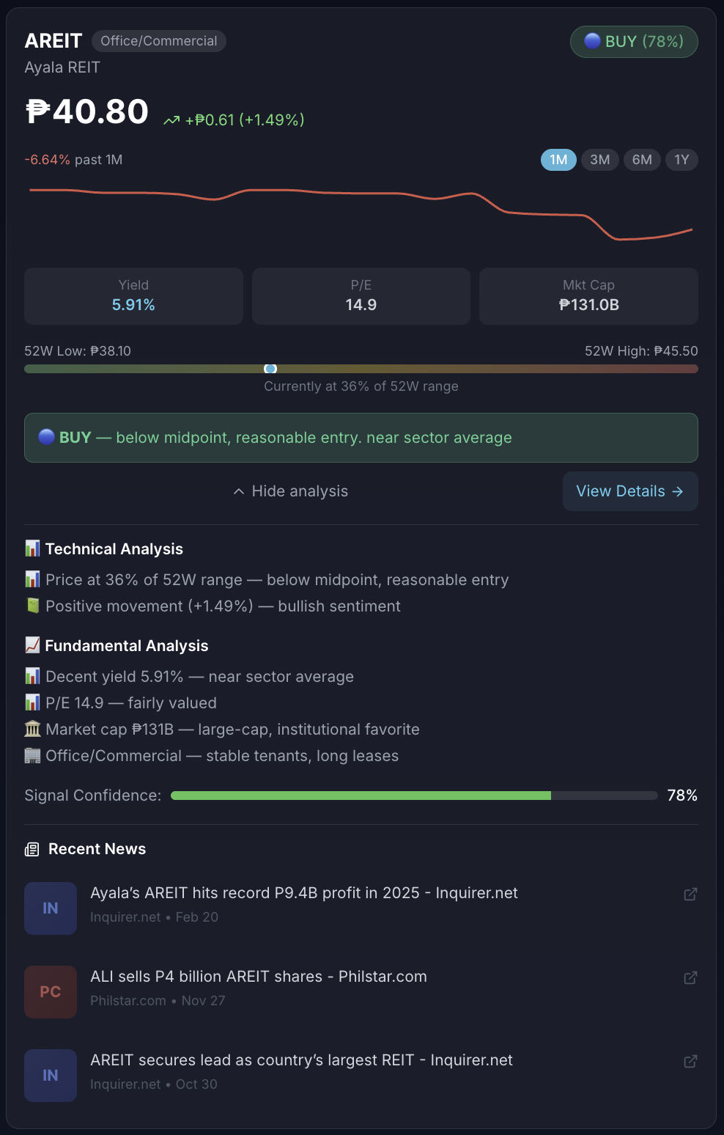Click the Philstar PC source badge

51,992
